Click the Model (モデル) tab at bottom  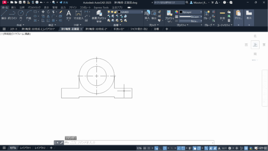pyautogui.click(x=13, y=148)
